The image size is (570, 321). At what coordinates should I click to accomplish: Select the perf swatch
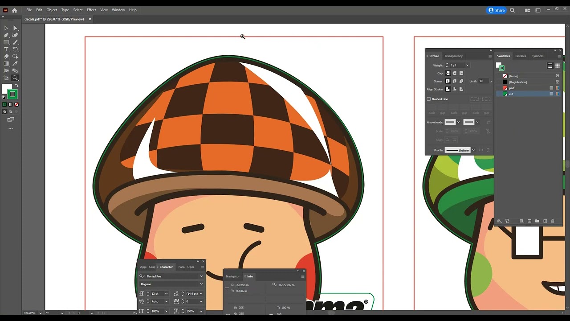(x=528, y=88)
